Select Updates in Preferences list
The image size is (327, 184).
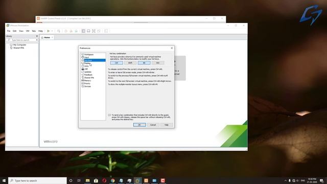coord(87,72)
